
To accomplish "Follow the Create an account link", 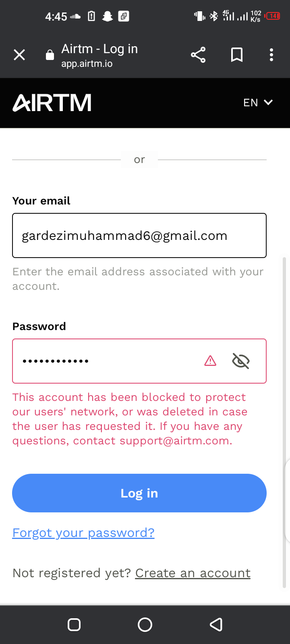I will (x=193, y=573).
